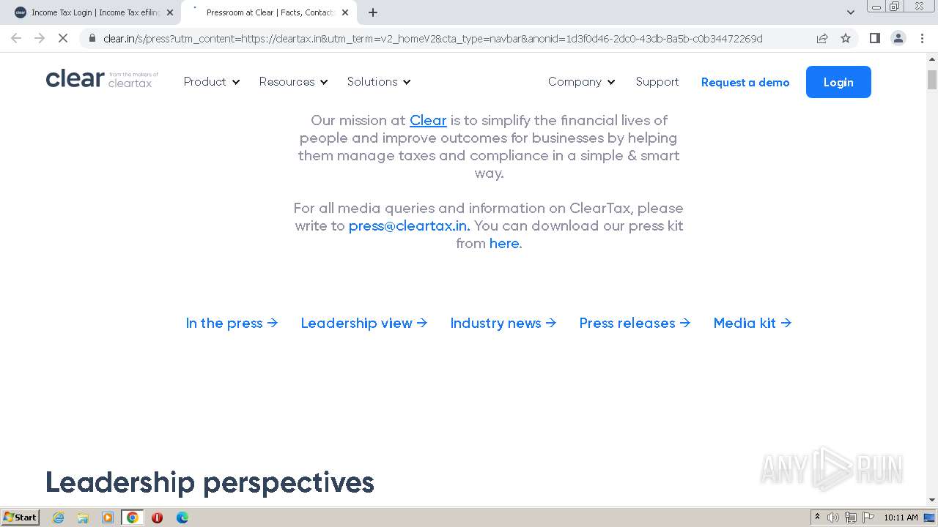
Task: Open Internet Explorer from taskbar
Action: point(58,517)
